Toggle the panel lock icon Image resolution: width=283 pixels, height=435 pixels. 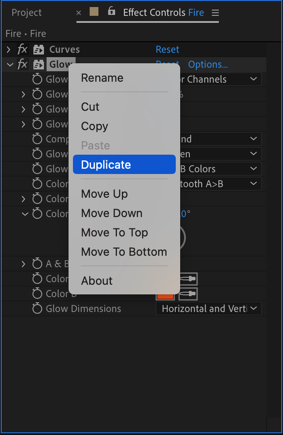pyautogui.click(x=111, y=11)
